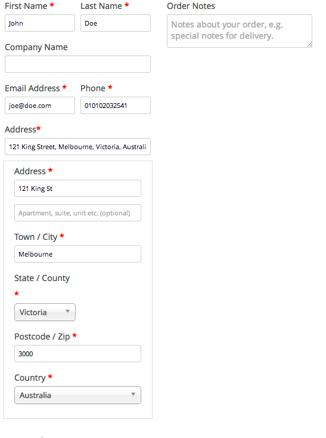Click the arrow on the Australia dropdown
The width and height of the screenshot is (326, 438).
click(x=133, y=394)
